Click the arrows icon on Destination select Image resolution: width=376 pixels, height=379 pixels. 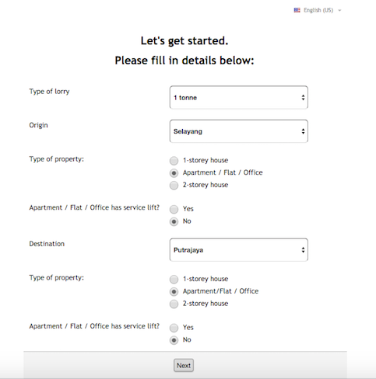click(x=303, y=250)
